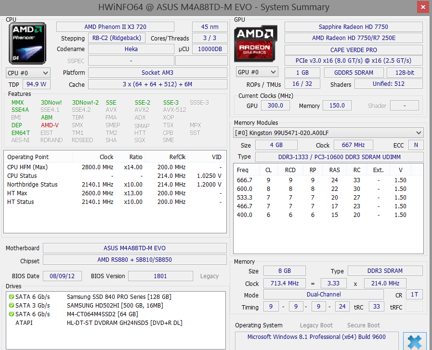Select the HT Status row
The width and height of the screenshot is (432, 350).
point(115,202)
